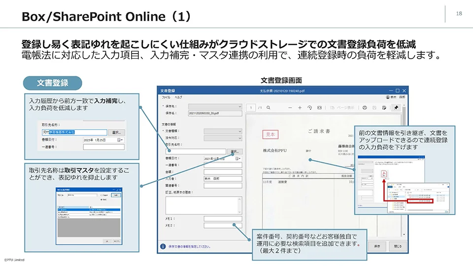Click the reason text area scroll-down arrow
Image resolution: width=473 pixels, height=266 pixels.
240,212
